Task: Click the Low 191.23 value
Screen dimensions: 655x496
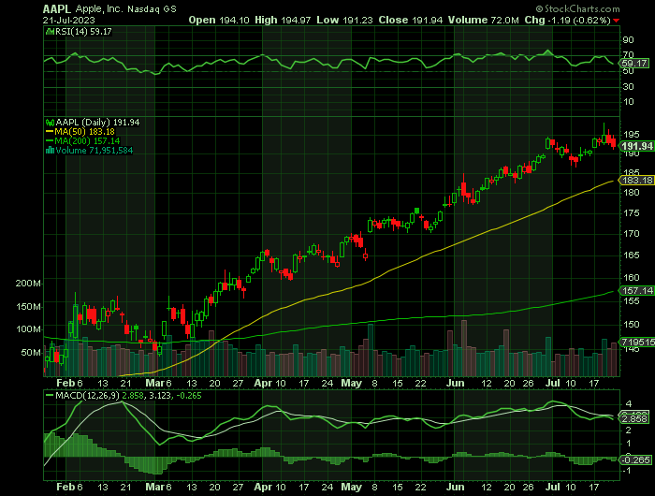Action: click(344, 20)
